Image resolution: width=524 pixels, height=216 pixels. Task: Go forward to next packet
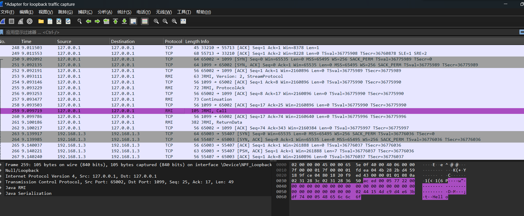pyautogui.click(x=97, y=21)
